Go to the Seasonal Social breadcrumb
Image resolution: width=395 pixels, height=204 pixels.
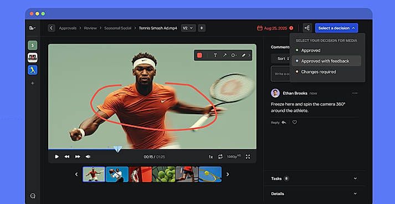(117, 28)
